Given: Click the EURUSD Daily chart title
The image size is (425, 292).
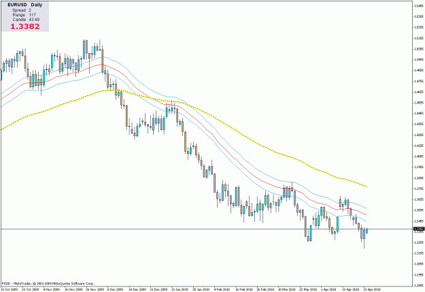Looking at the screenshot, I should 25,5.
